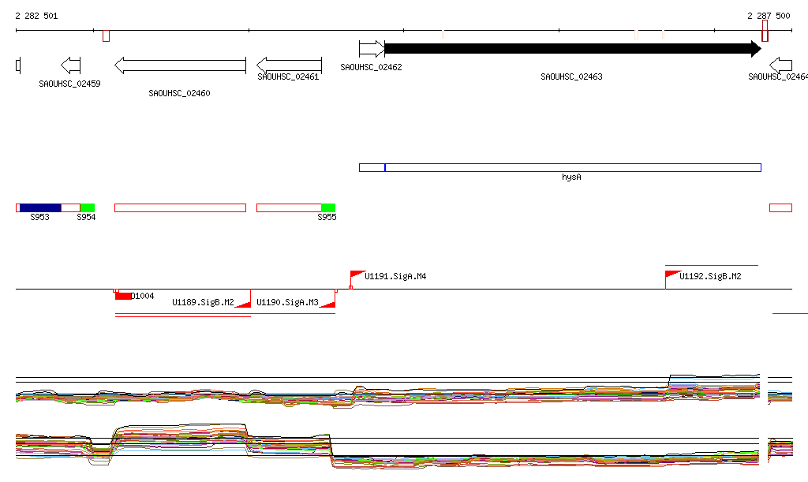
Task: Click the SAOUHSC_02460 label text
Action: coord(179,93)
